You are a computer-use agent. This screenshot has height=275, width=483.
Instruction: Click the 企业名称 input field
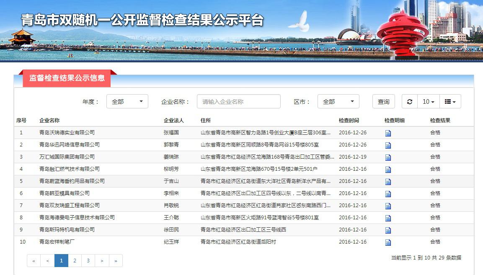coord(238,102)
